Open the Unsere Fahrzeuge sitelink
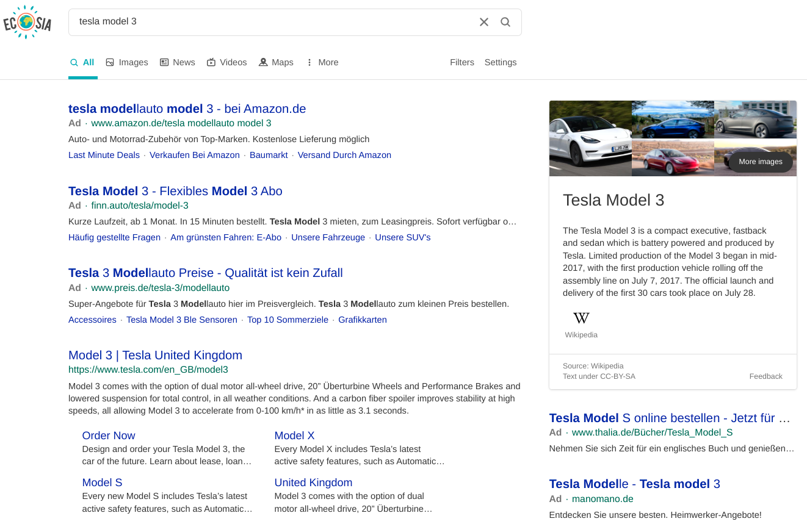This screenshot has width=807, height=524. [328, 237]
